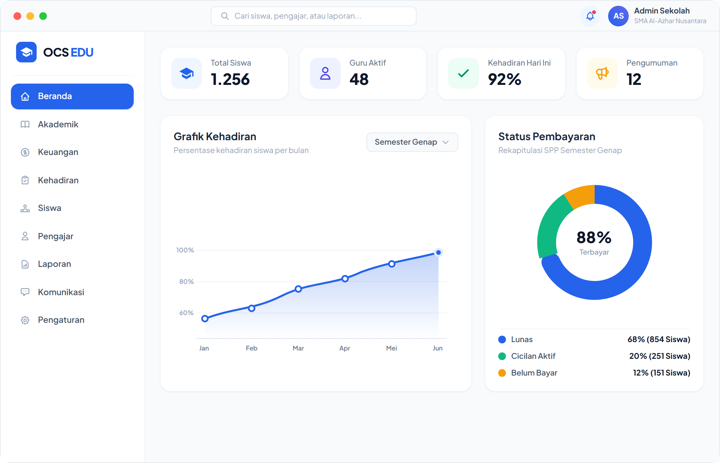Click the Admin Sekolah account name
The image size is (720, 463).
pyautogui.click(x=662, y=11)
